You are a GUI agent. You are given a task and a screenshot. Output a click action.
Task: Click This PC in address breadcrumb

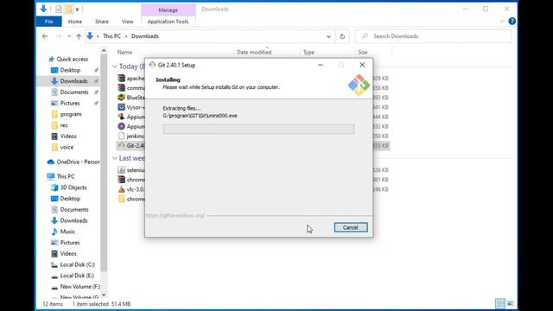[x=111, y=36]
